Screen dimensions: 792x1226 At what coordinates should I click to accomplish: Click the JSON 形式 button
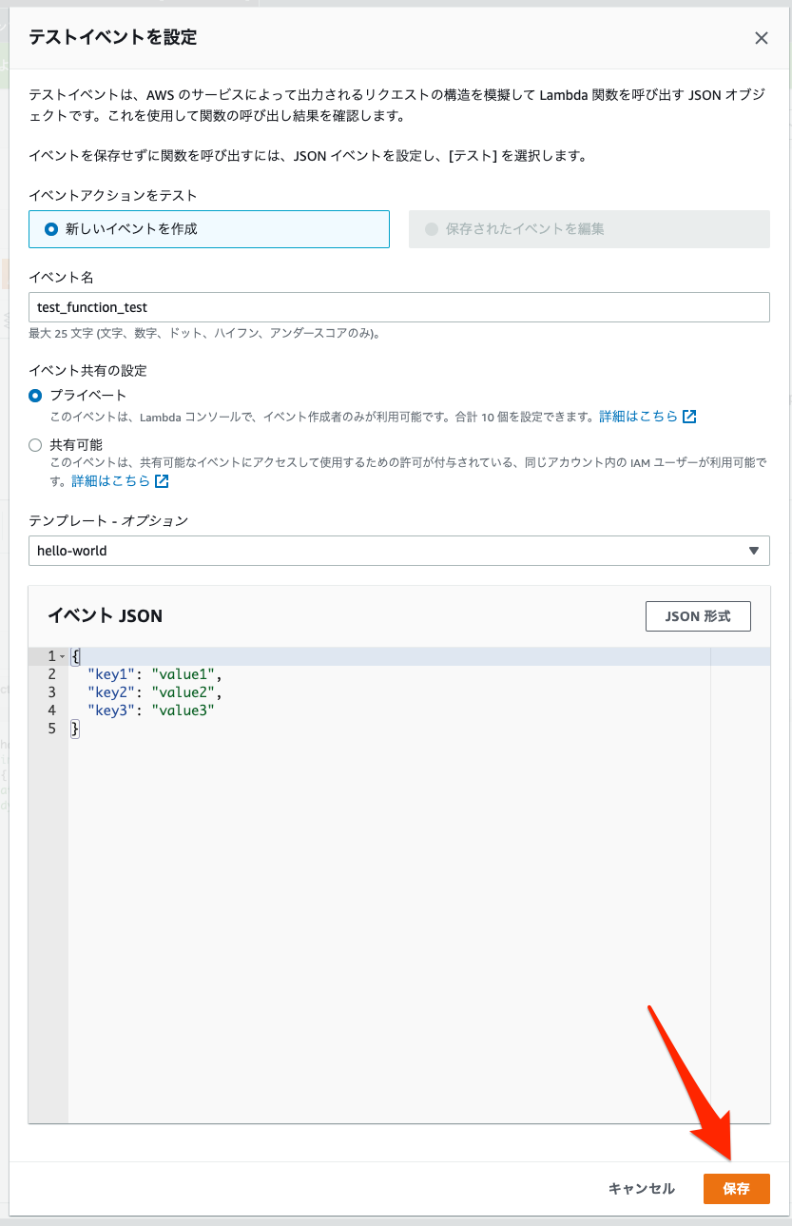[x=697, y=615]
